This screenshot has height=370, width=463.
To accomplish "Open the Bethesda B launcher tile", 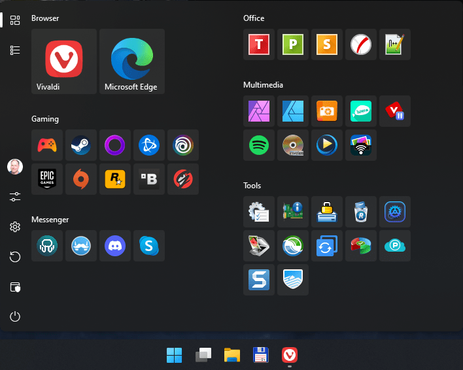I will [x=149, y=179].
